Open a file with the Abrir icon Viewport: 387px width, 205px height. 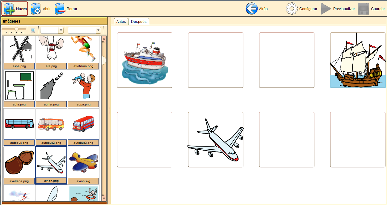36,9
